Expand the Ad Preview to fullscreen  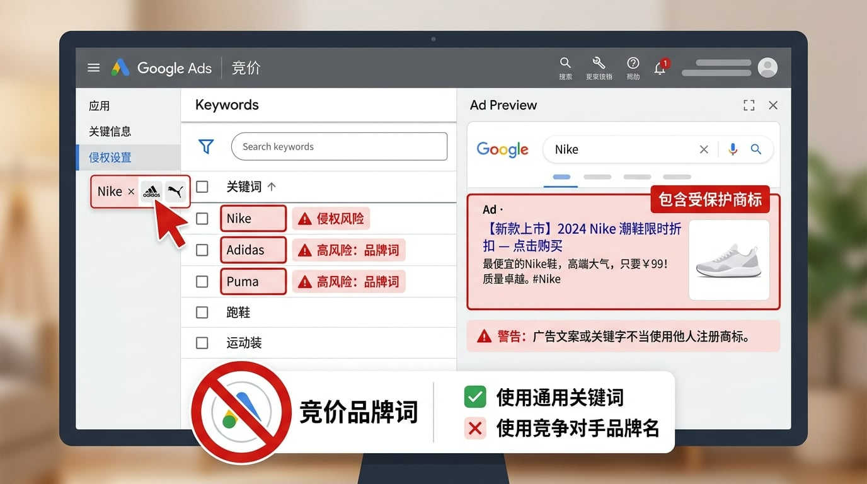[x=749, y=105]
